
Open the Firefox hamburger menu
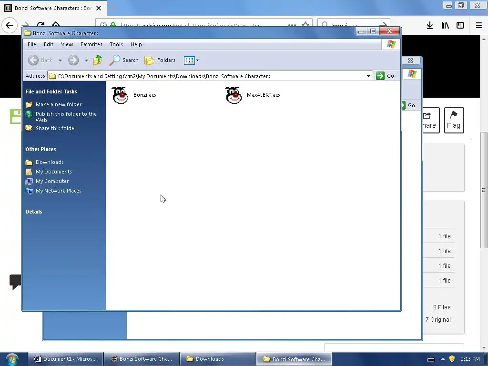[479, 26]
